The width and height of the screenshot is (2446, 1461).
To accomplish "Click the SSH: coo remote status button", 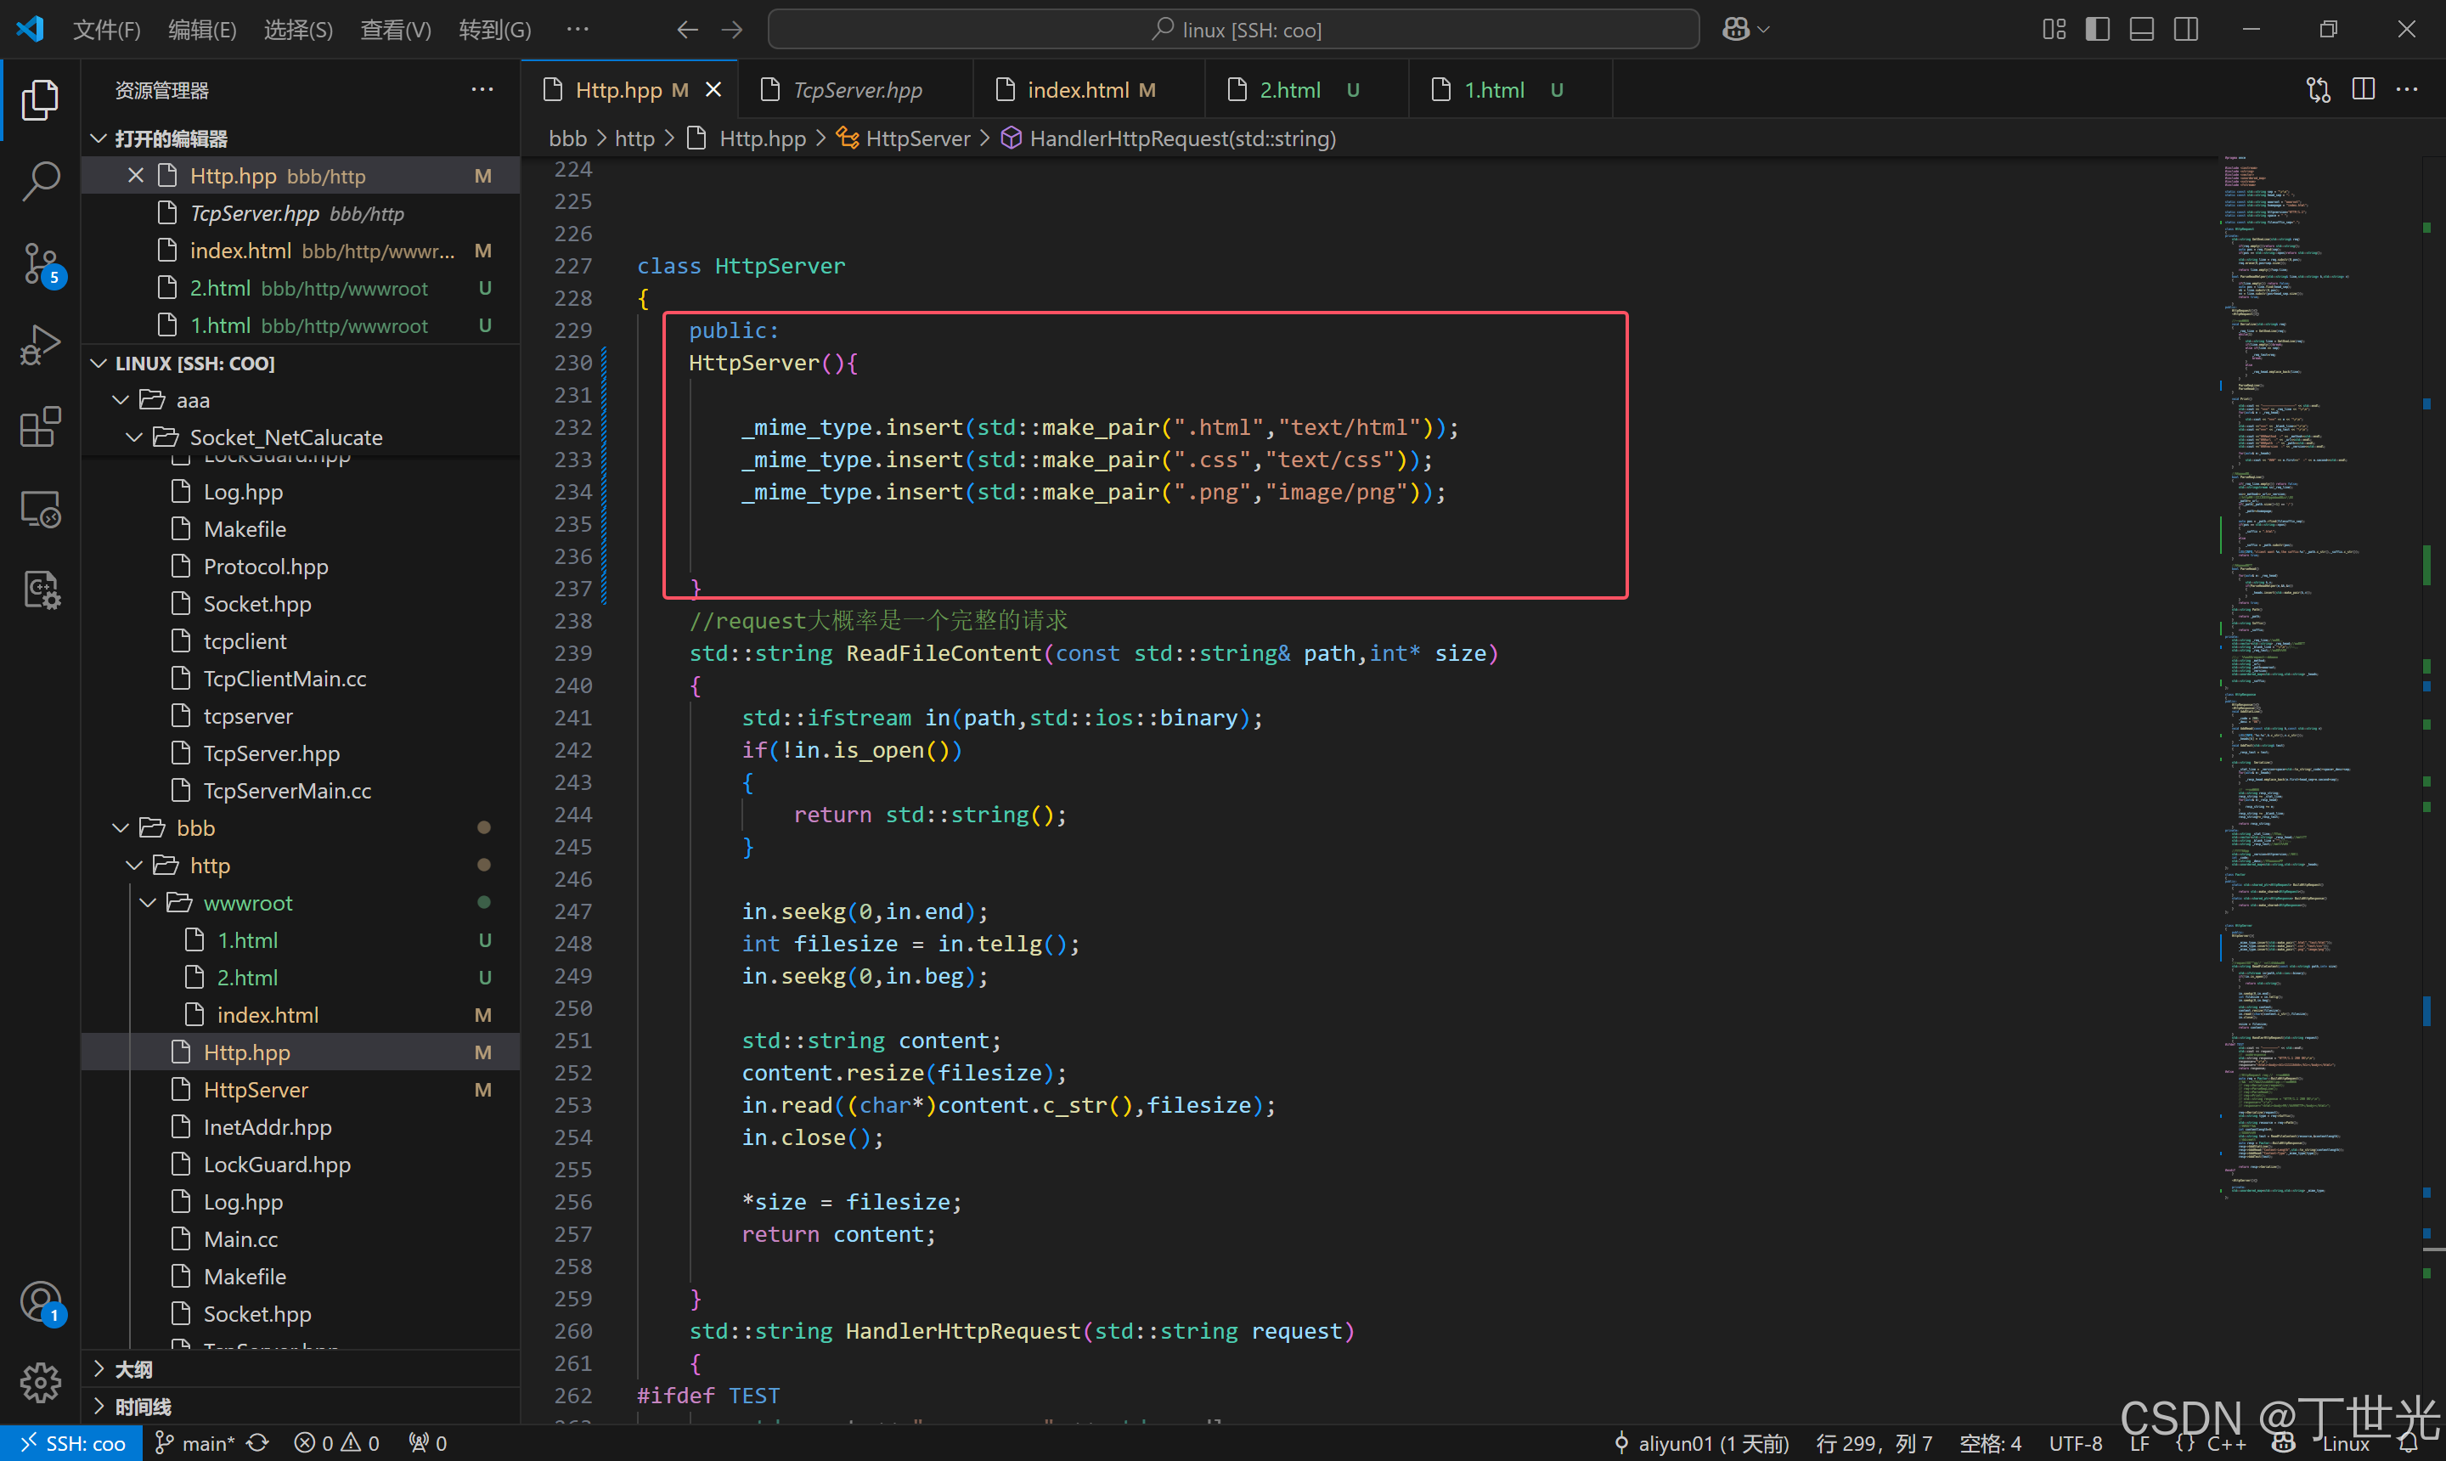I will (x=72, y=1443).
